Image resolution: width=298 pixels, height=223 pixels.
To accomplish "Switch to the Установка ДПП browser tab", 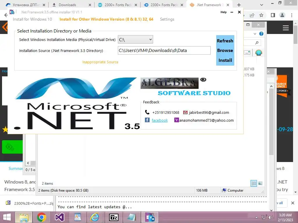I will pos(26,5).
